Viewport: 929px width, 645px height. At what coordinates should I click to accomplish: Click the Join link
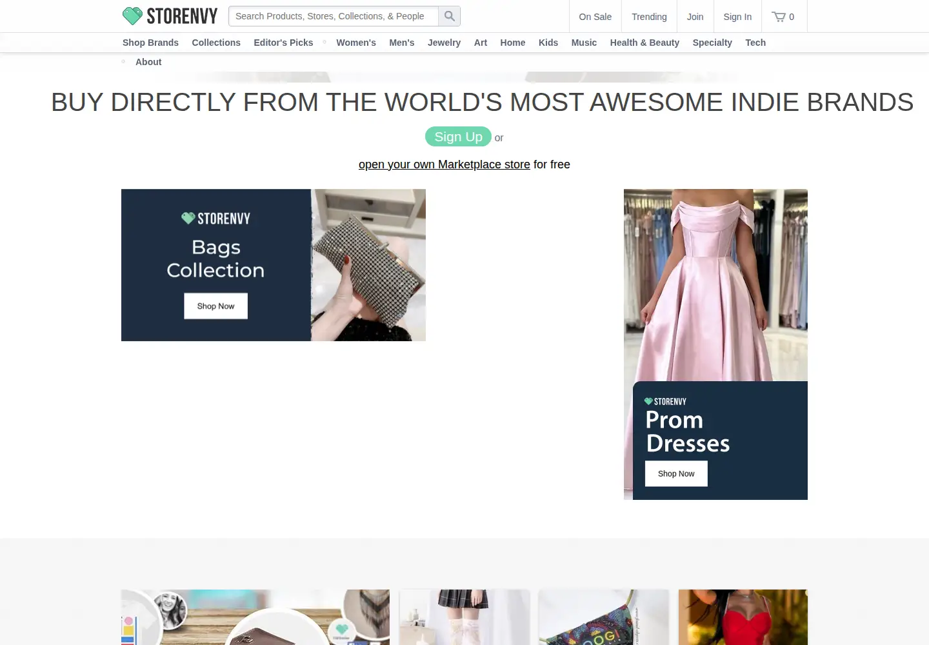tap(695, 17)
